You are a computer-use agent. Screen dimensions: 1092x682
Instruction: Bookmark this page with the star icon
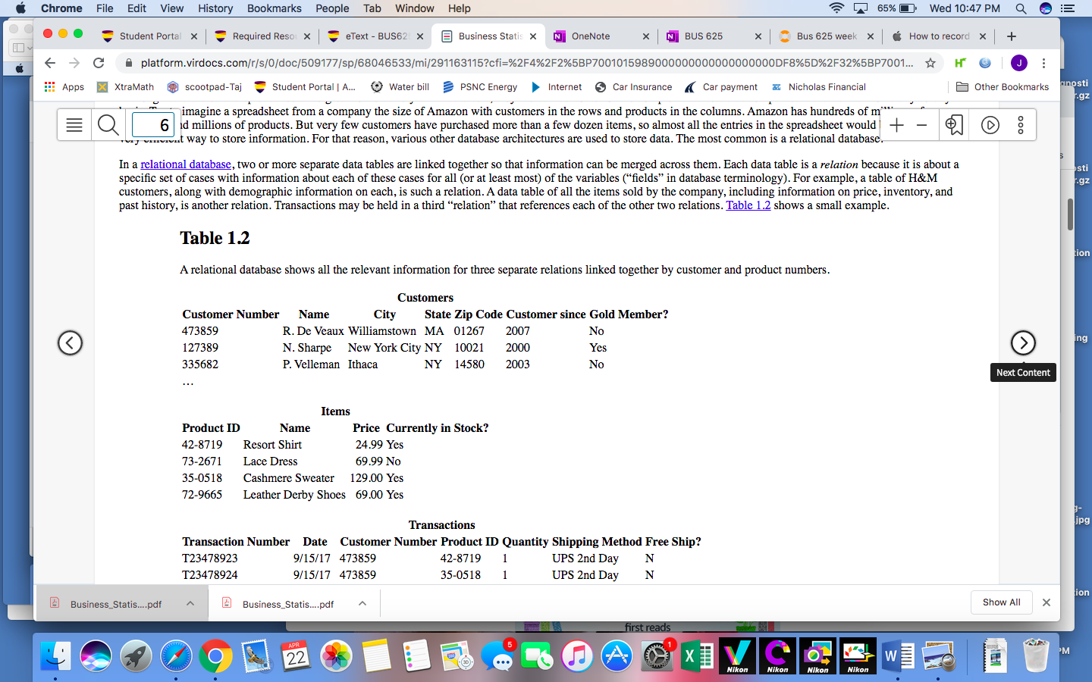(930, 63)
